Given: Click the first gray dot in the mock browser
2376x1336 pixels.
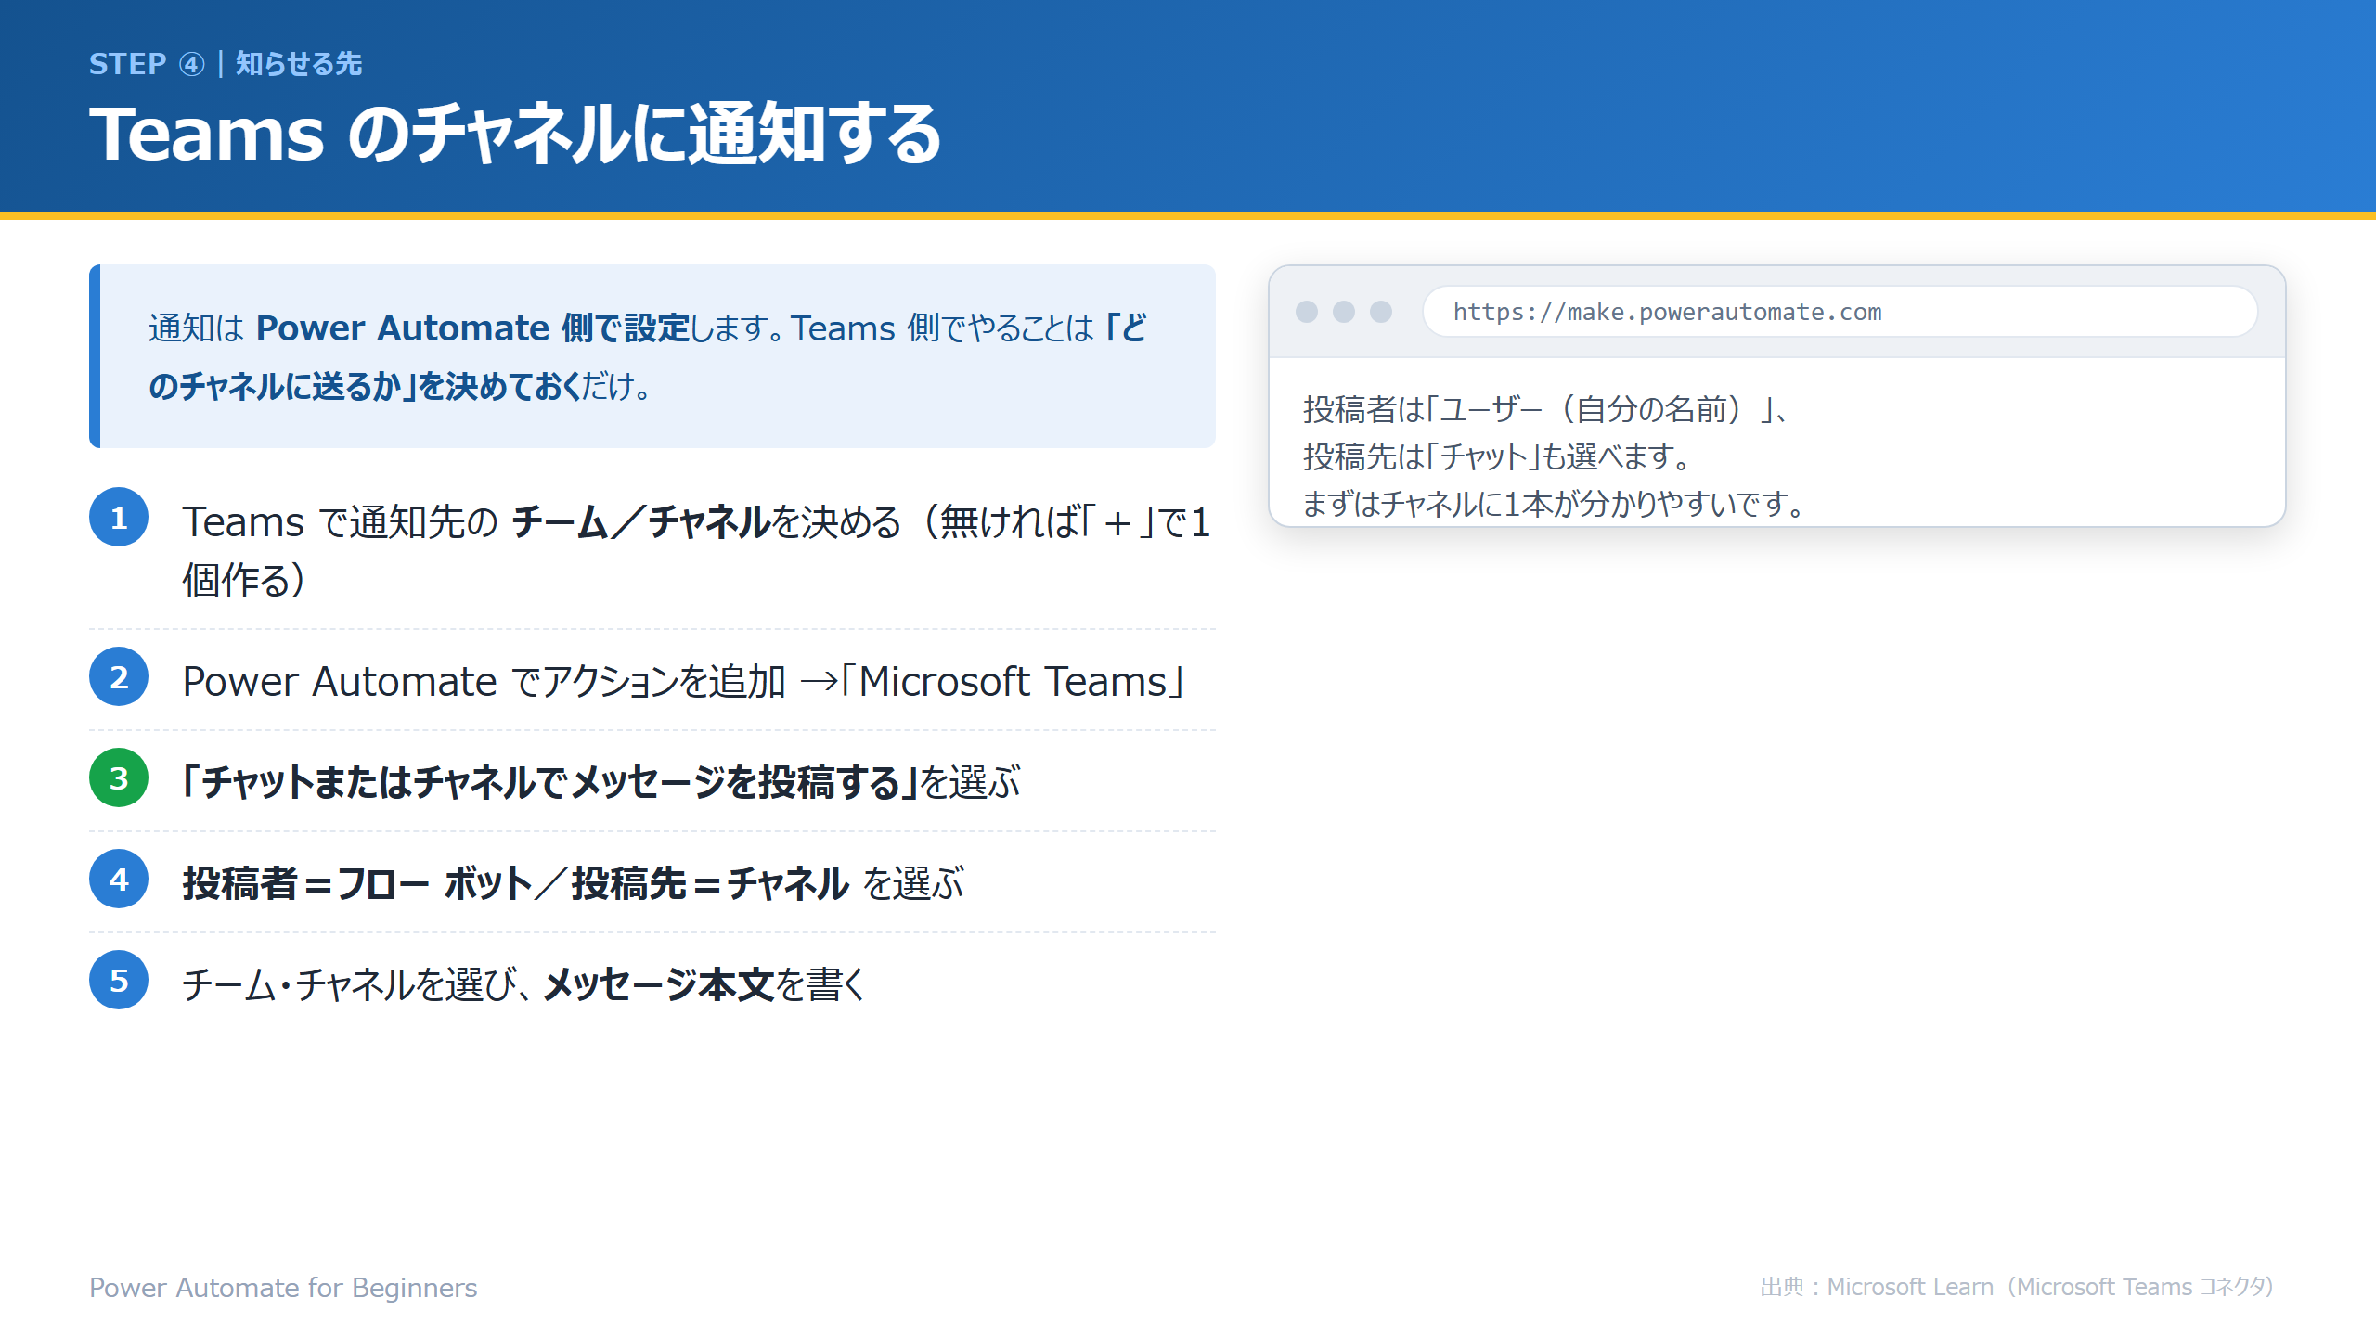Looking at the screenshot, I should point(1307,312).
